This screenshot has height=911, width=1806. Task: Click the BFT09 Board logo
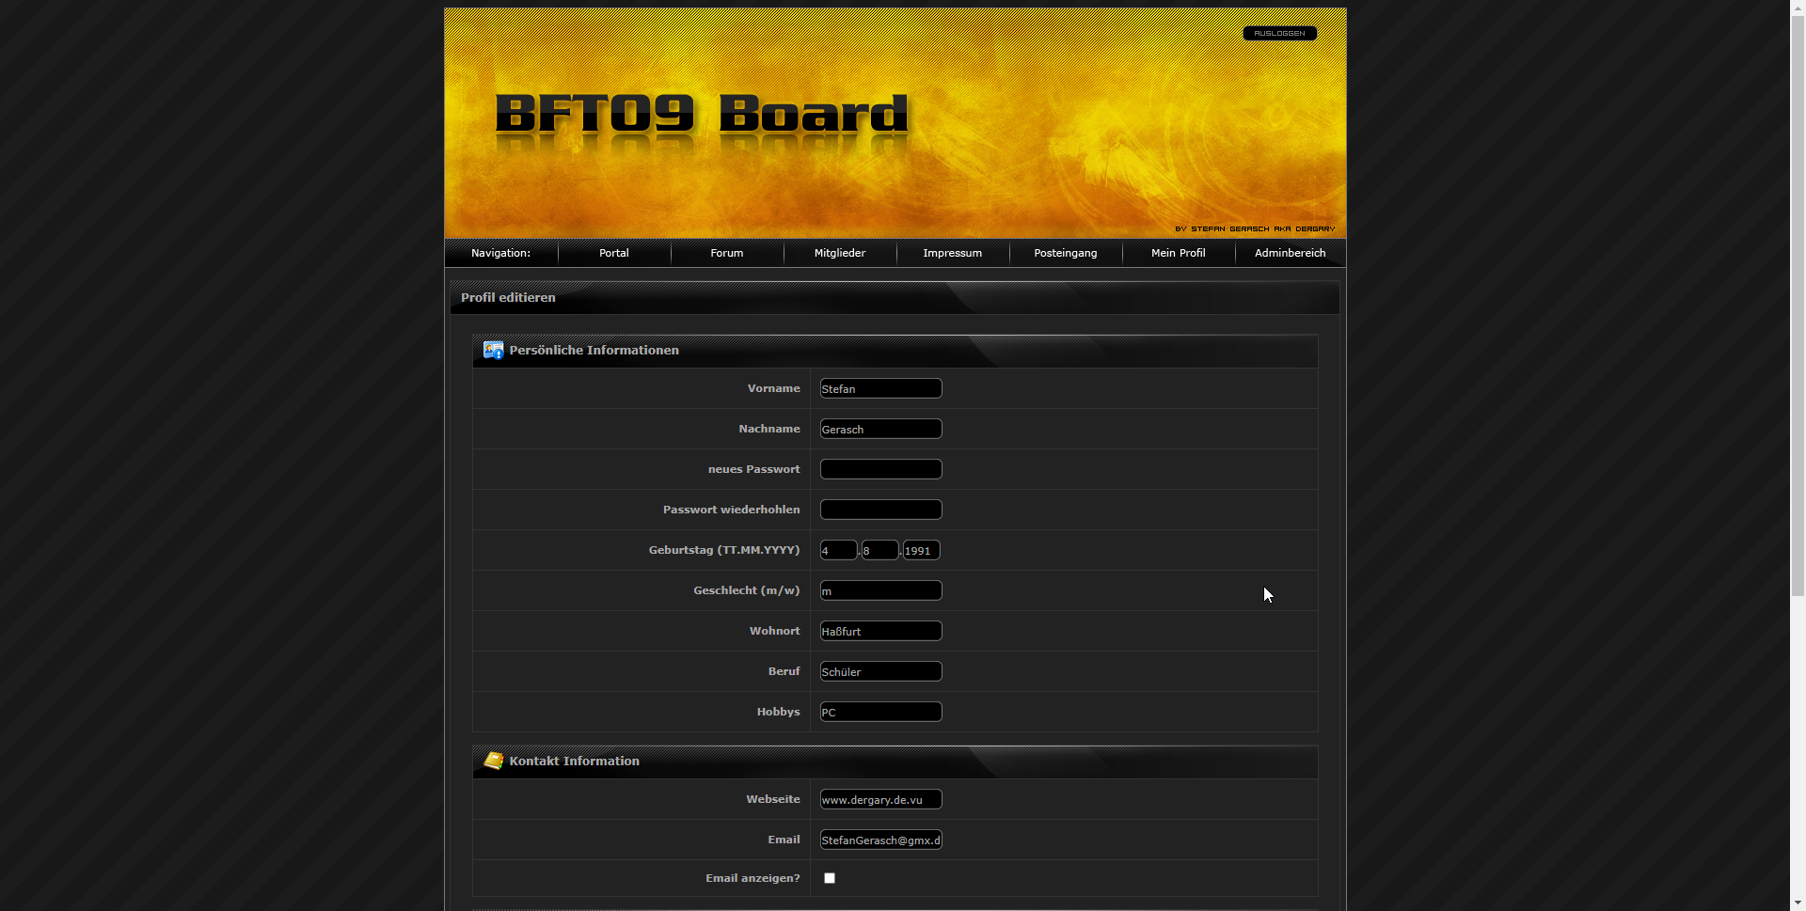[702, 116]
